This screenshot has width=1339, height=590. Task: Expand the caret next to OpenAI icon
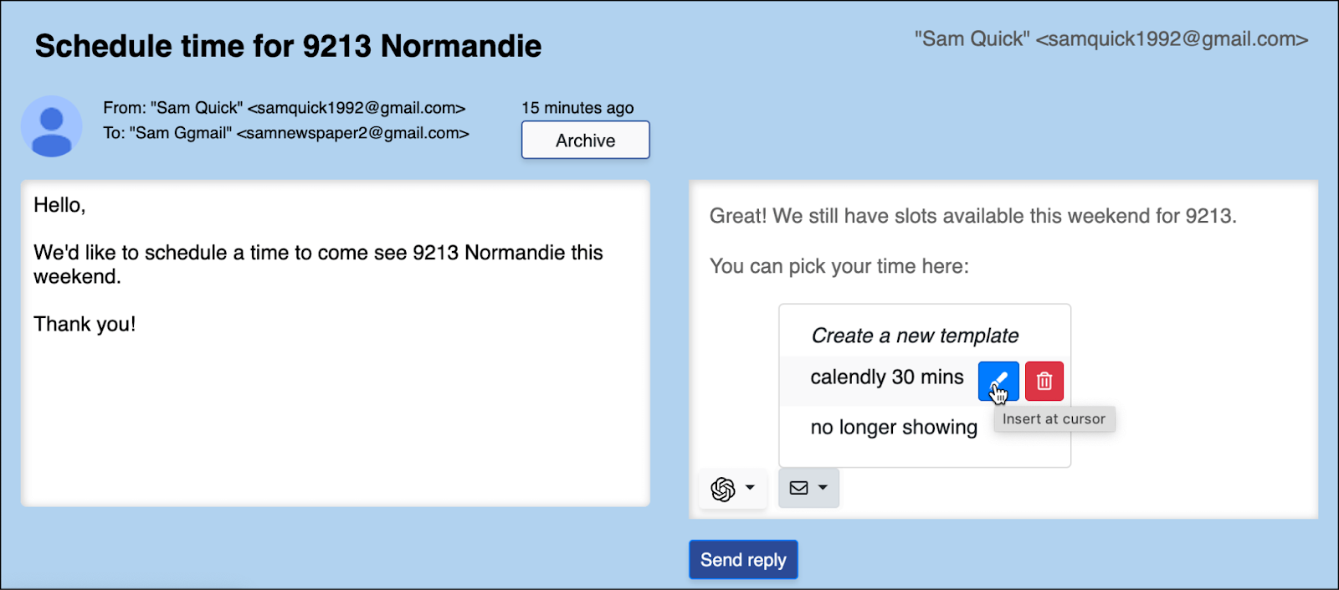click(x=750, y=488)
